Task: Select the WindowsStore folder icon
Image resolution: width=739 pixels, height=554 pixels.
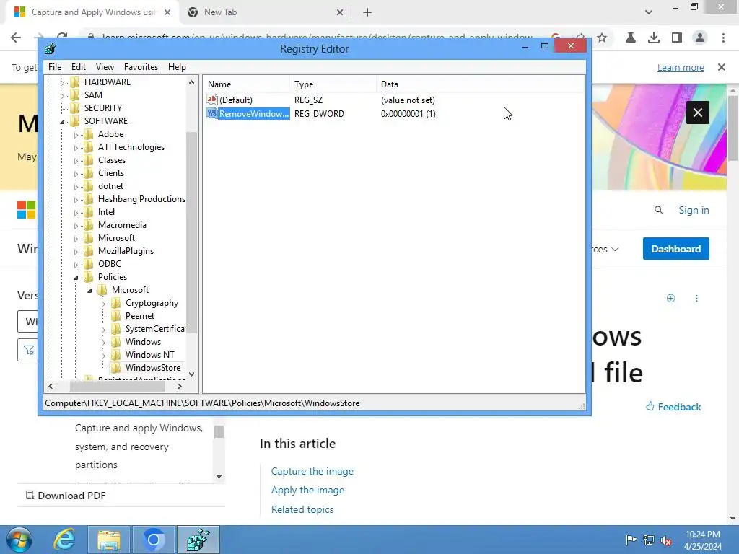Action: tap(116, 367)
